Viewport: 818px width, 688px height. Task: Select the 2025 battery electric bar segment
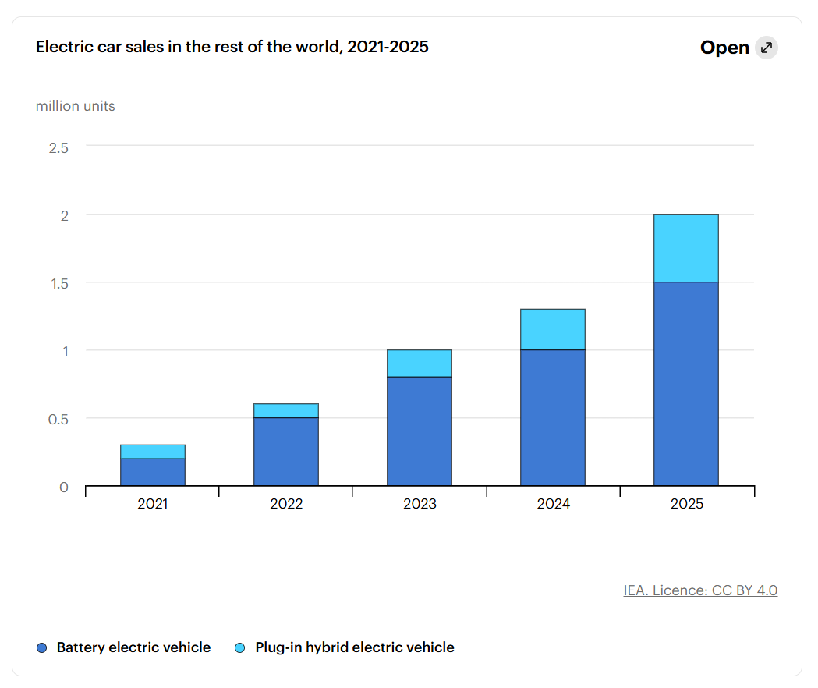tap(686, 385)
